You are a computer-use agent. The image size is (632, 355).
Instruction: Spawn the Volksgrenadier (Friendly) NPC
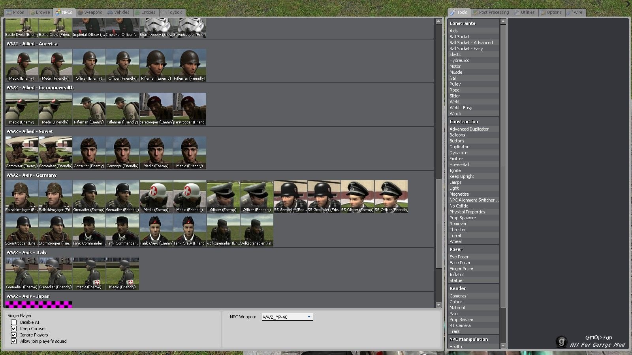pyautogui.click(x=257, y=230)
